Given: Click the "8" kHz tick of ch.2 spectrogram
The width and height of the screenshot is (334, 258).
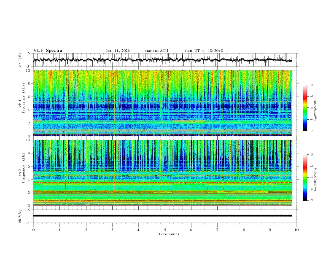Looking at the screenshot, I should [30, 153].
